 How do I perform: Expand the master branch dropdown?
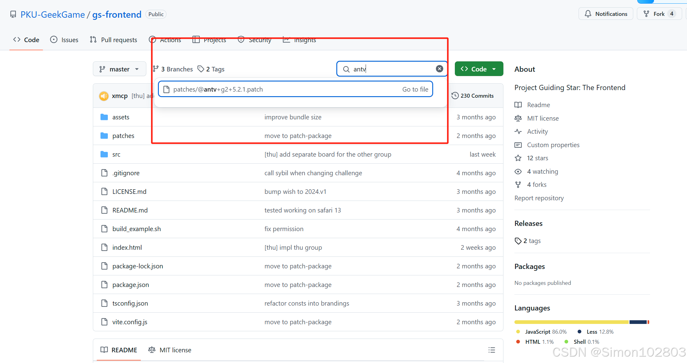(119, 69)
